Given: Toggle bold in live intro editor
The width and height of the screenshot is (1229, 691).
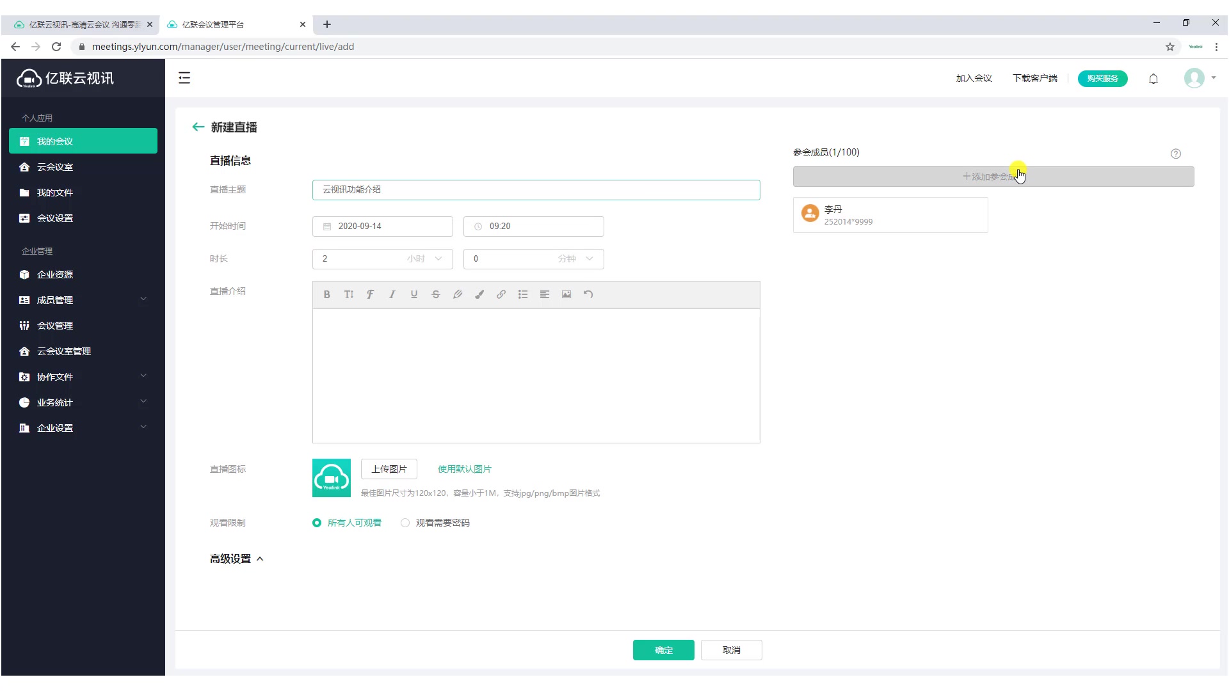Looking at the screenshot, I should click(x=326, y=294).
